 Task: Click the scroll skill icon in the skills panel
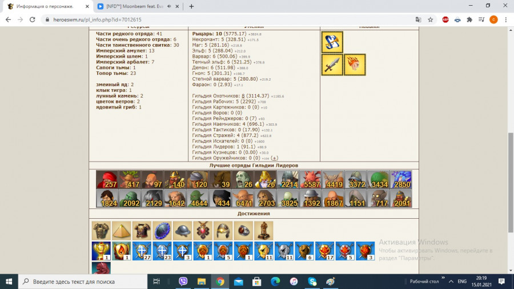click(332, 42)
